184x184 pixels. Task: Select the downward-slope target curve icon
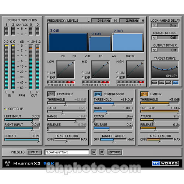click(x=161, y=82)
